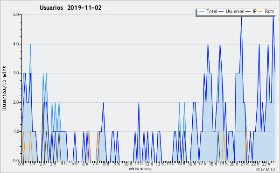Click the '10 h' x-axis label

pos(128,164)
